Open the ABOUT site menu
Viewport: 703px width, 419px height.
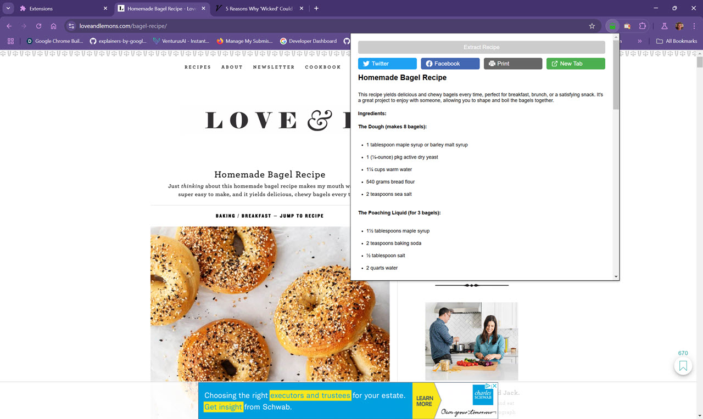point(232,67)
